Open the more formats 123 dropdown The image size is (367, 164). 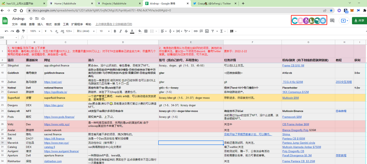click(69, 31)
